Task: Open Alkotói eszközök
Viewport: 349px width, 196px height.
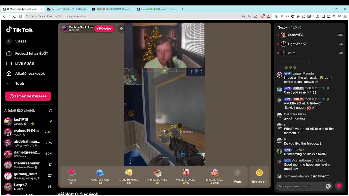Action: pyautogui.click(x=26, y=73)
